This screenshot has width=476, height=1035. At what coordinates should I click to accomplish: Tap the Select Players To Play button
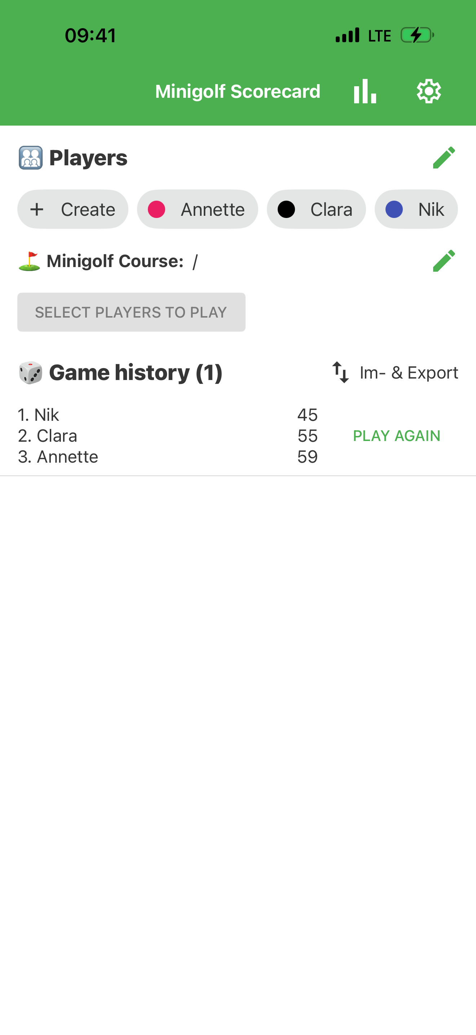131,312
